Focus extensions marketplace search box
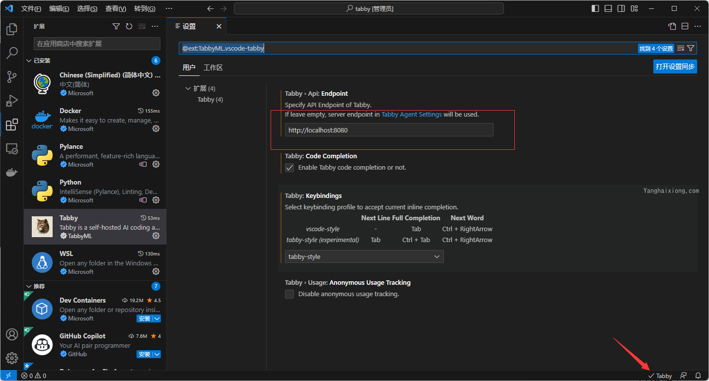This screenshot has height=381, width=709. pyautogui.click(x=97, y=44)
